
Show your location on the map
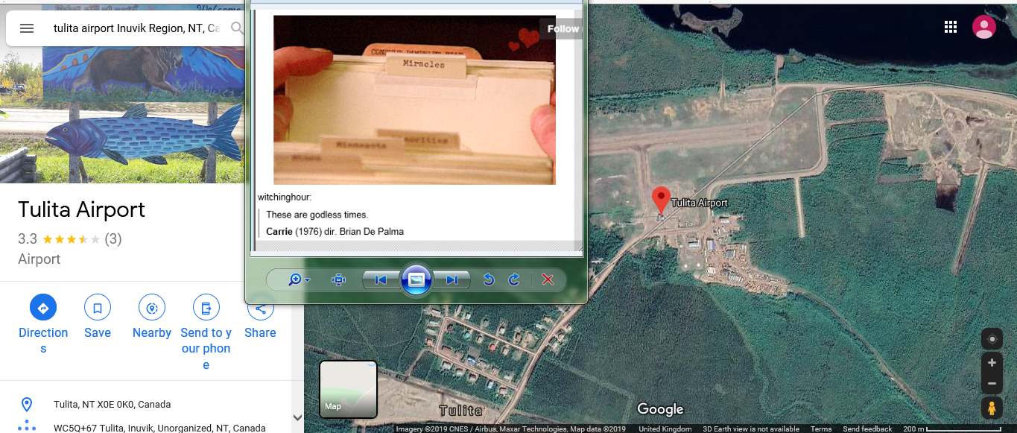point(992,339)
